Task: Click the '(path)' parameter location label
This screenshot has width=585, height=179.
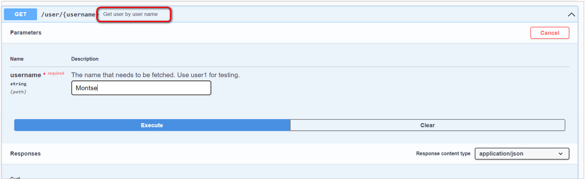Action: point(18,92)
